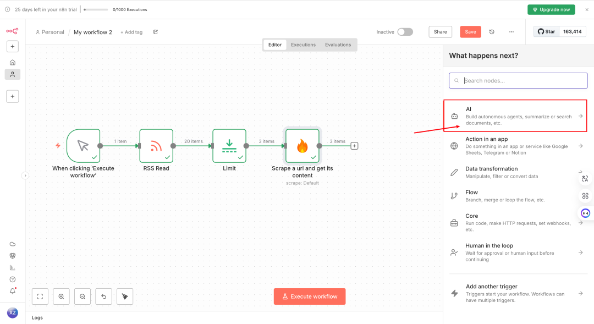This screenshot has height=324, width=594.
Task: Click the edit description icon next to Add tag
Action: 156,32
